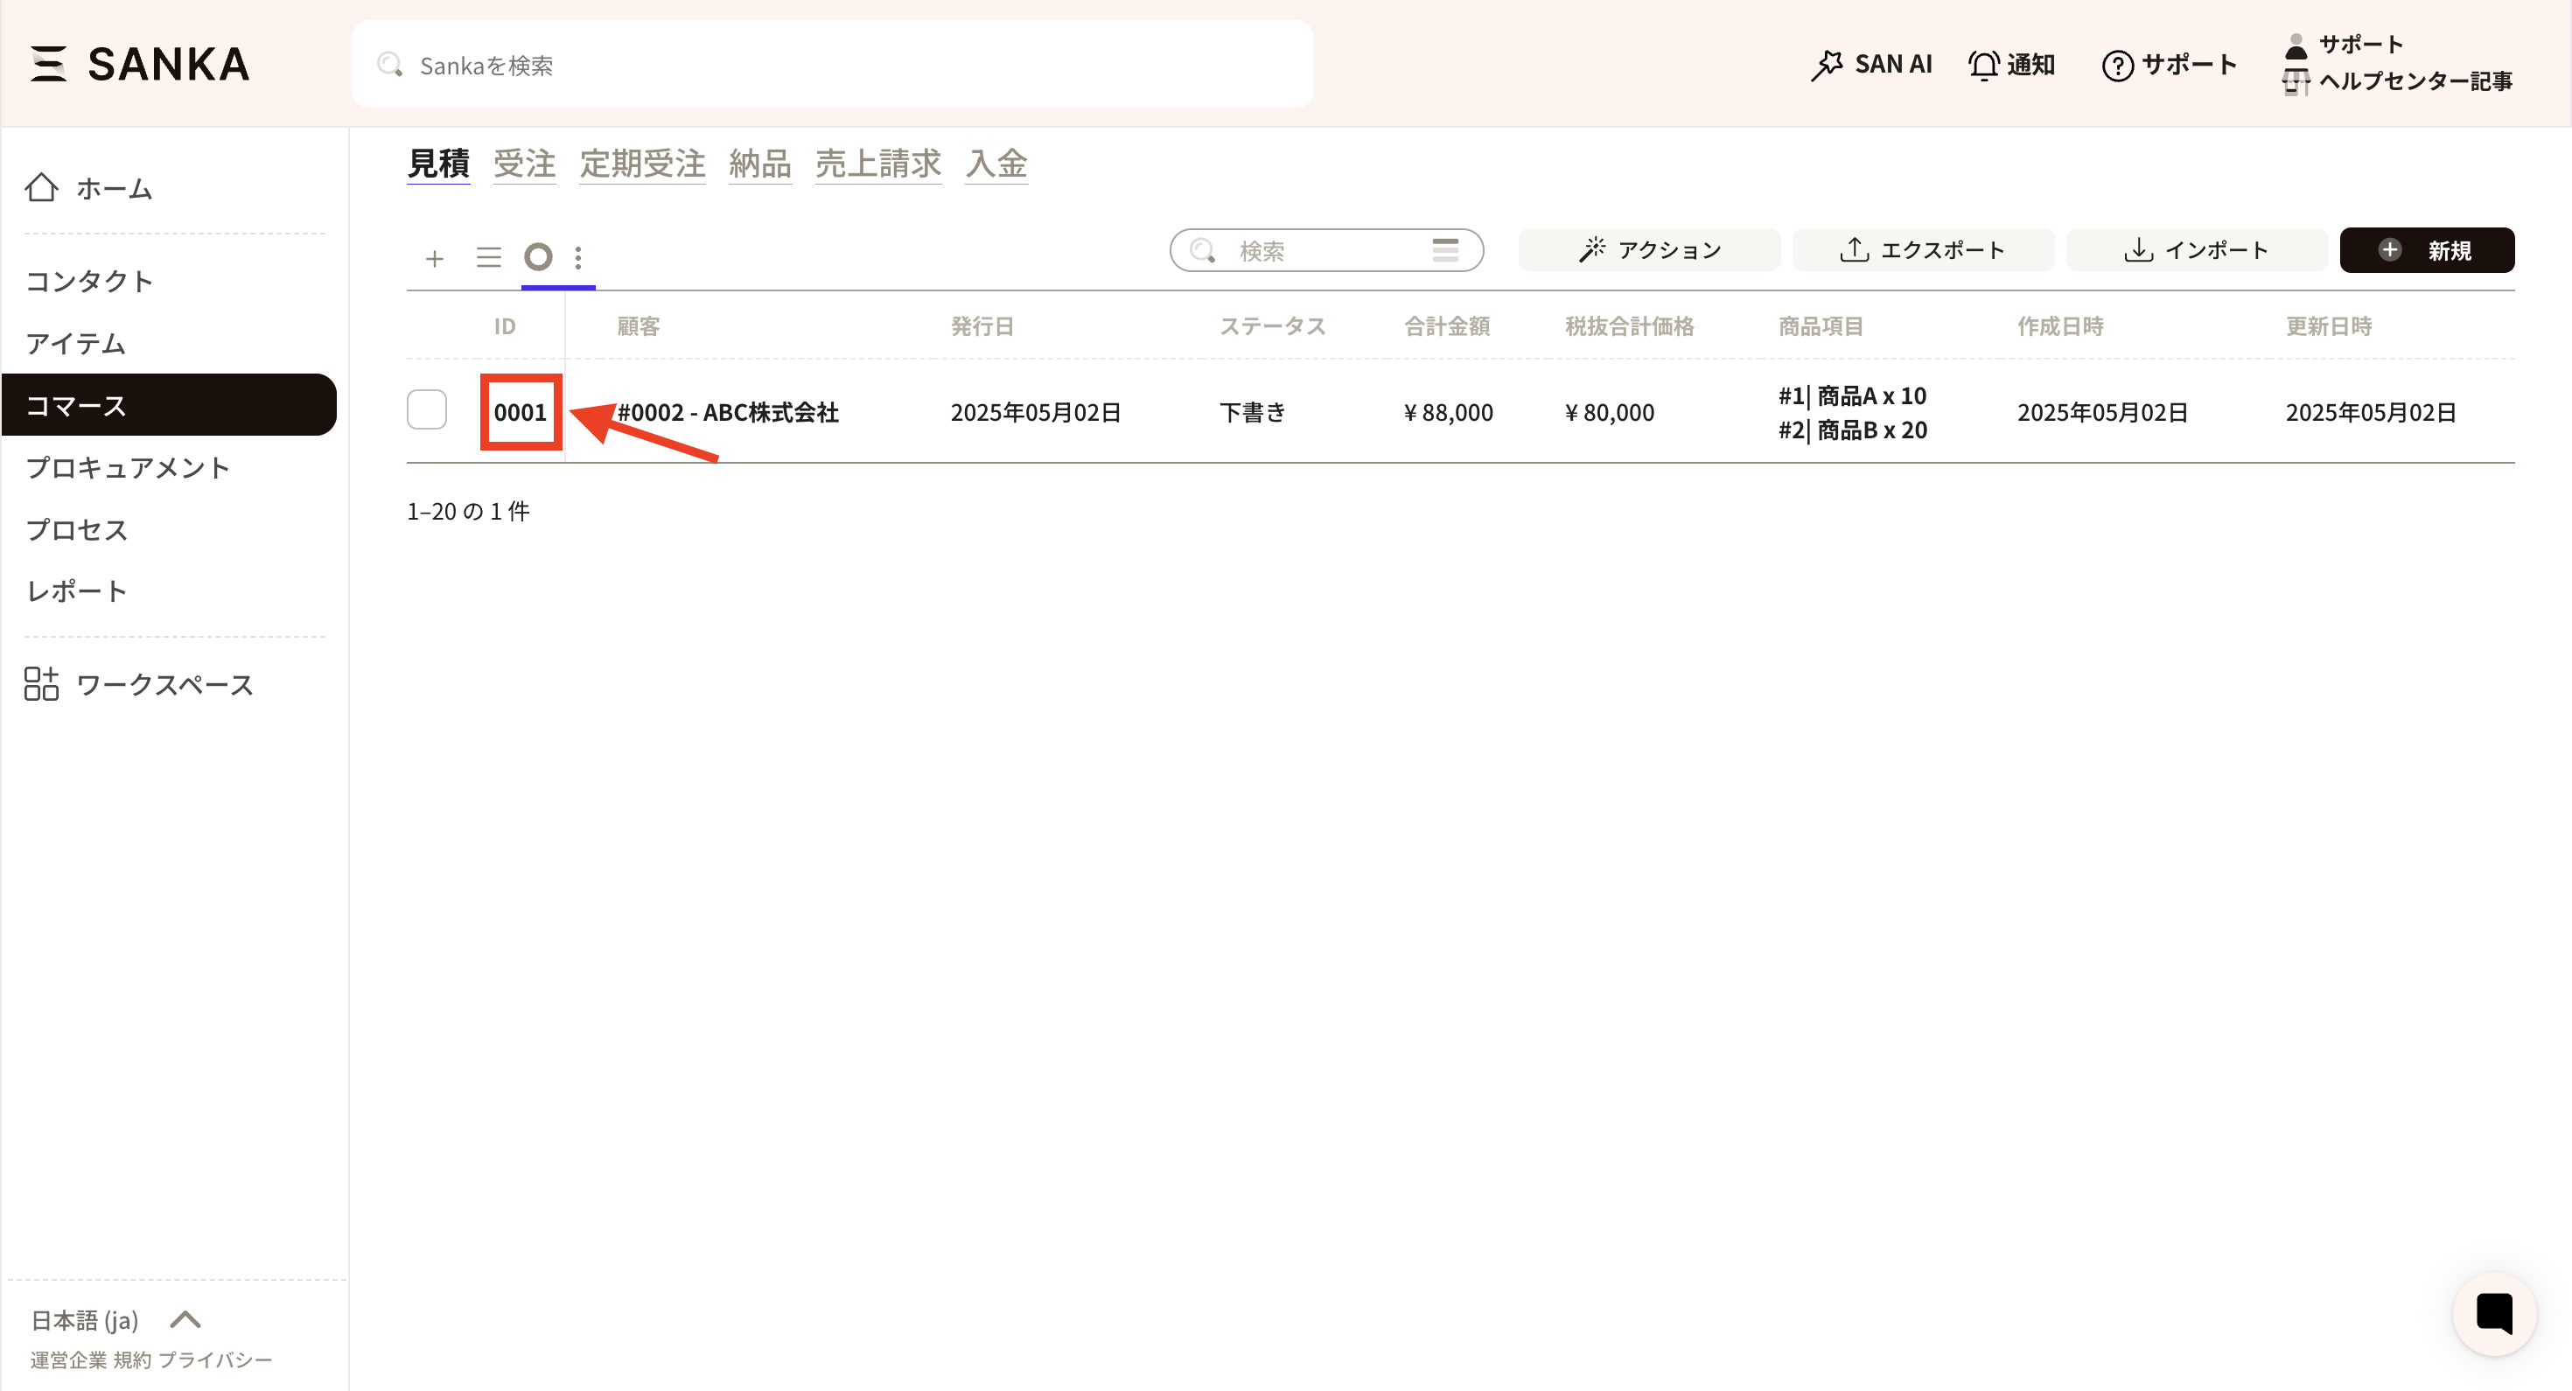Open the アクション actions dropdown
The height and width of the screenshot is (1391, 2572).
(1648, 249)
